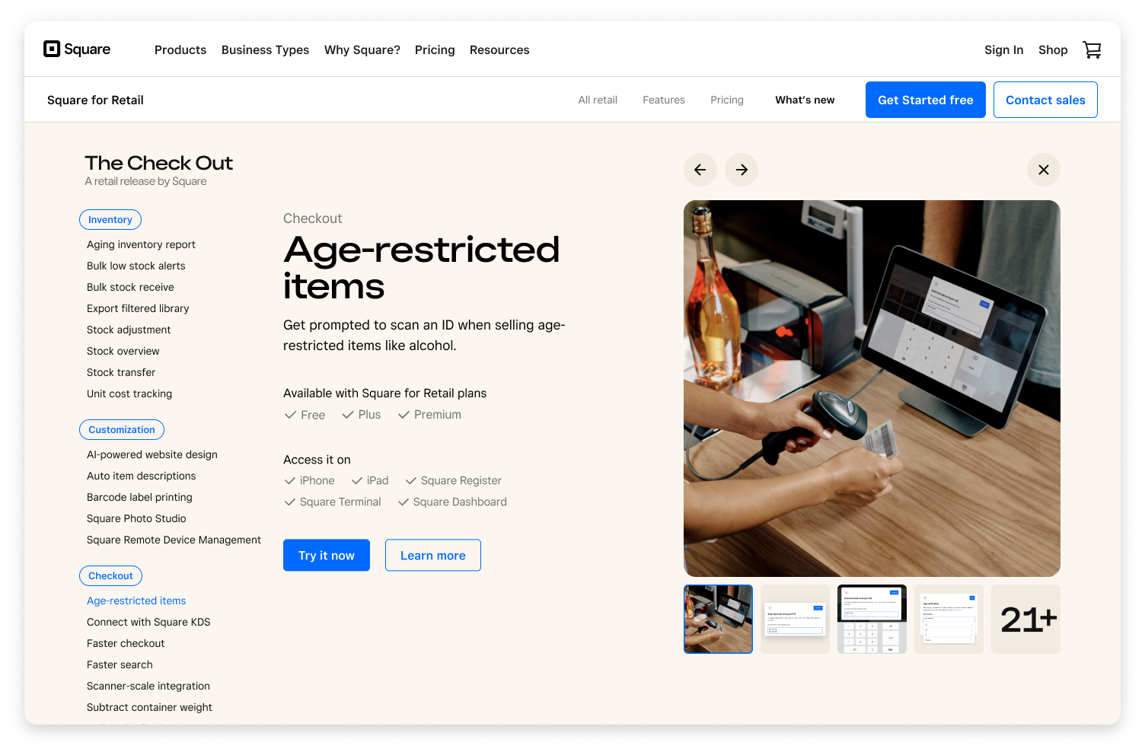This screenshot has height=752, width=1145.
Task: Open the Why Square? menu
Action: click(x=362, y=49)
